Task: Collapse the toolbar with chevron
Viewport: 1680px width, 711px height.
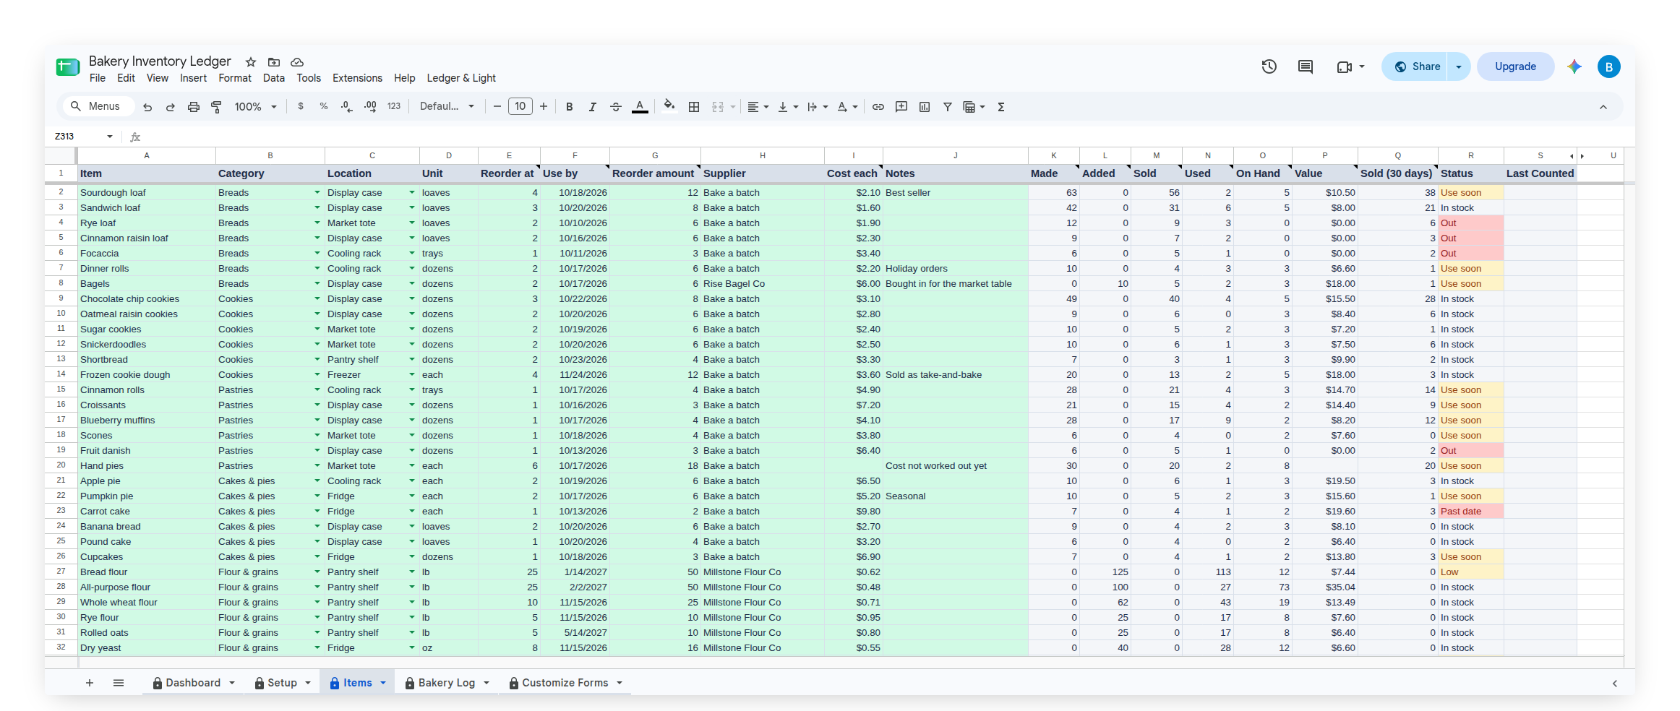Action: pyautogui.click(x=1603, y=107)
